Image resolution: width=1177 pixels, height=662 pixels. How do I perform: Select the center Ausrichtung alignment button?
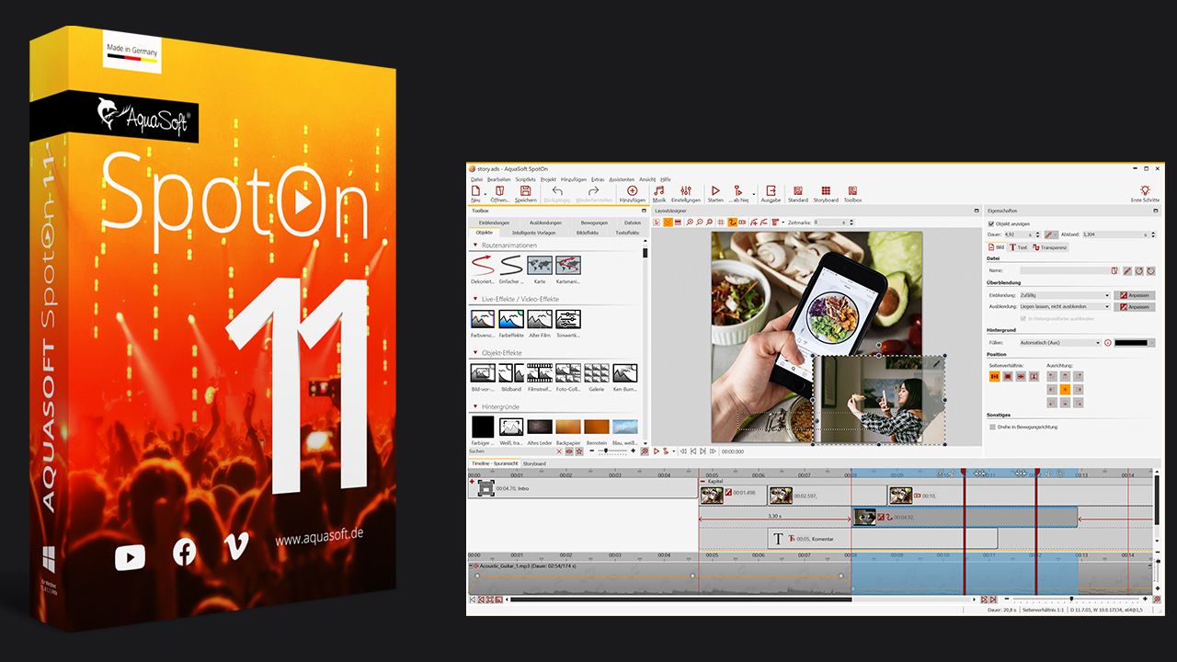[1065, 390]
